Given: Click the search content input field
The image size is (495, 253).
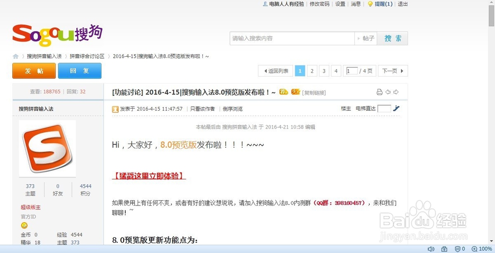Looking at the screenshot, I should click(x=293, y=38).
